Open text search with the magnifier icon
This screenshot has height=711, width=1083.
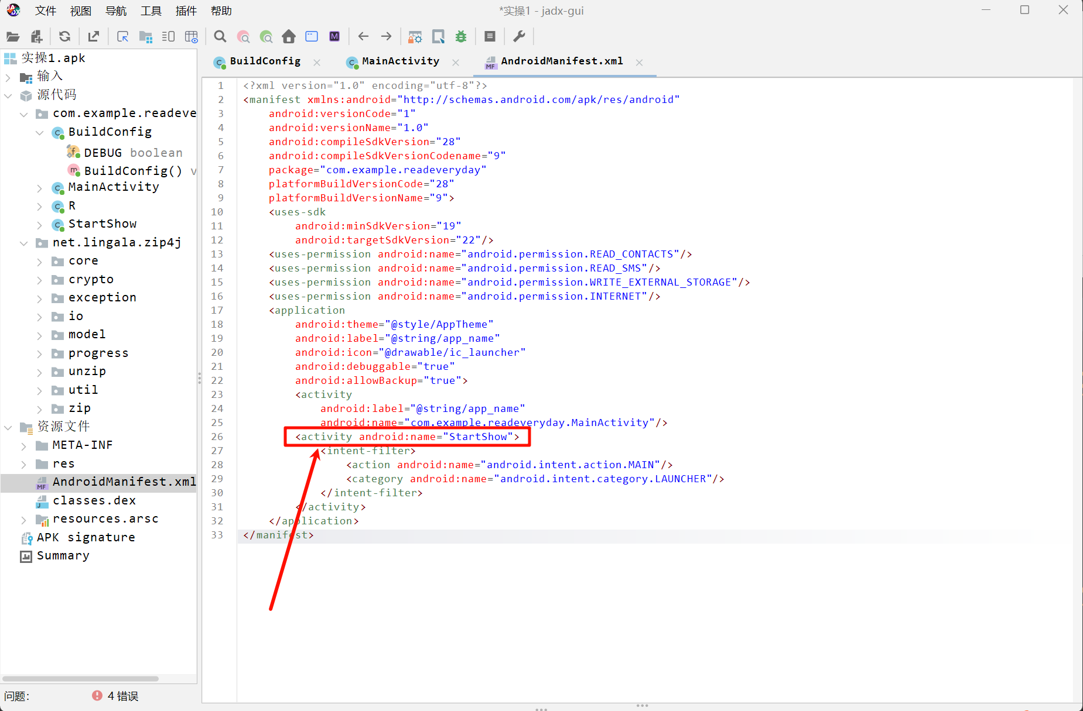pyautogui.click(x=220, y=37)
